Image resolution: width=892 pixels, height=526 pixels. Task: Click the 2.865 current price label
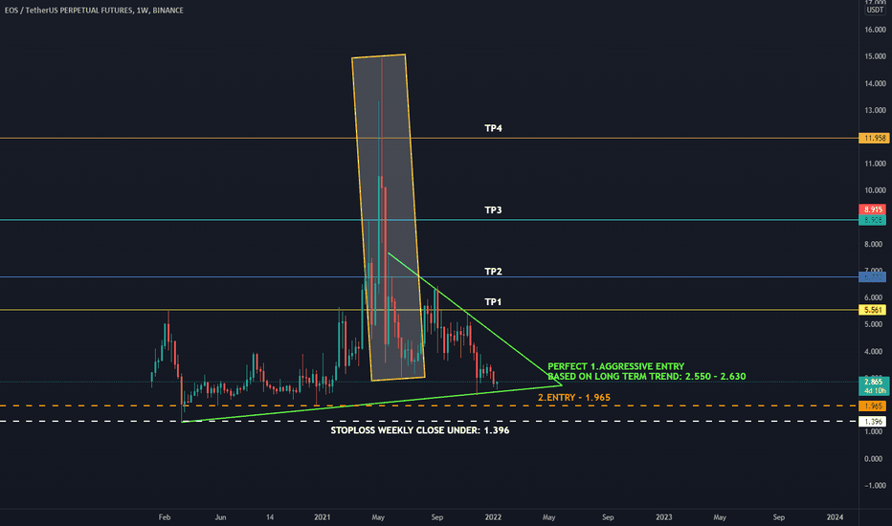pyautogui.click(x=873, y=383)
